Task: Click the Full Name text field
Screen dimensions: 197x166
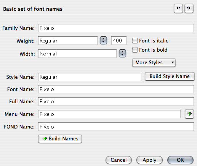Action: coord(116,101)
